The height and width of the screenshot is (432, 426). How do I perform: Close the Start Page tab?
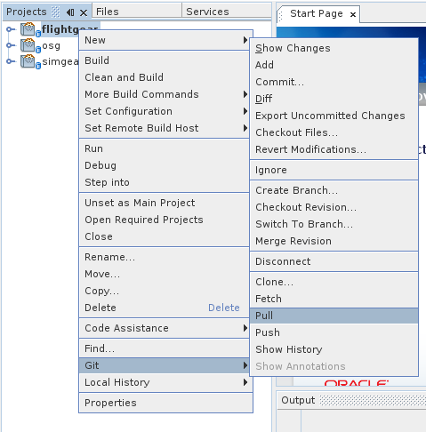[353, 14]
